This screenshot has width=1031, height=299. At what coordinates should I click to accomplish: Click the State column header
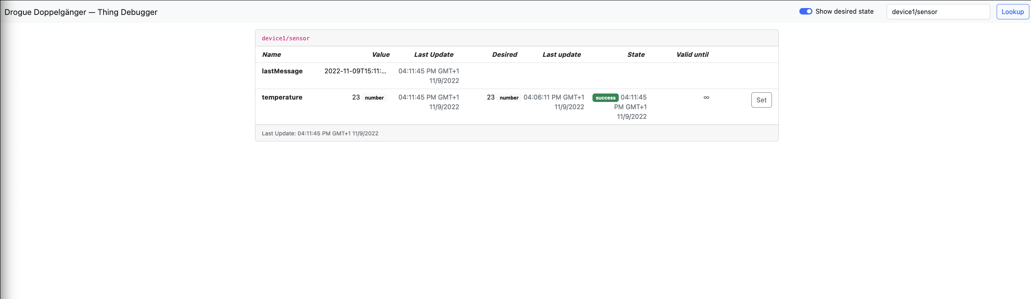[636, 54]
